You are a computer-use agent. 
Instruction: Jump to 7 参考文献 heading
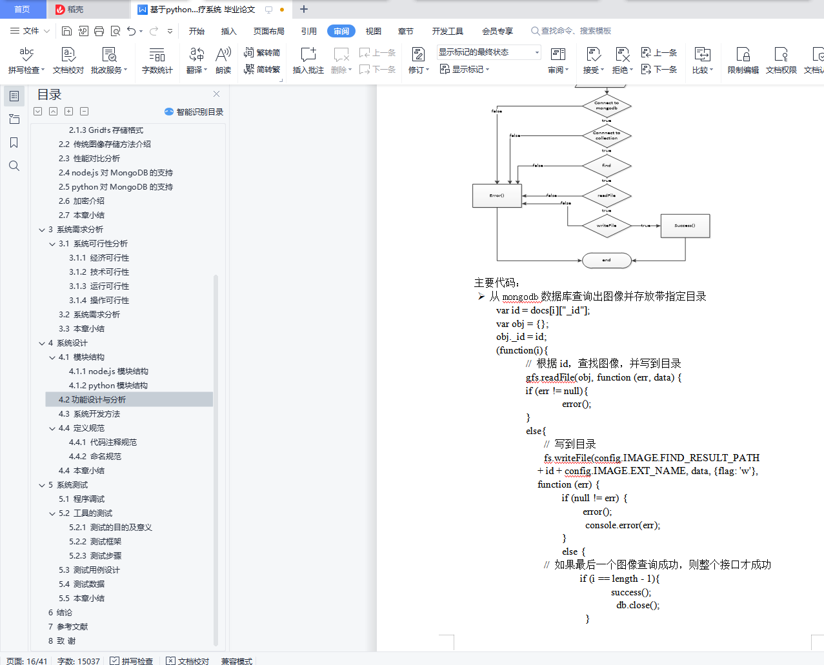pos(68,627)
